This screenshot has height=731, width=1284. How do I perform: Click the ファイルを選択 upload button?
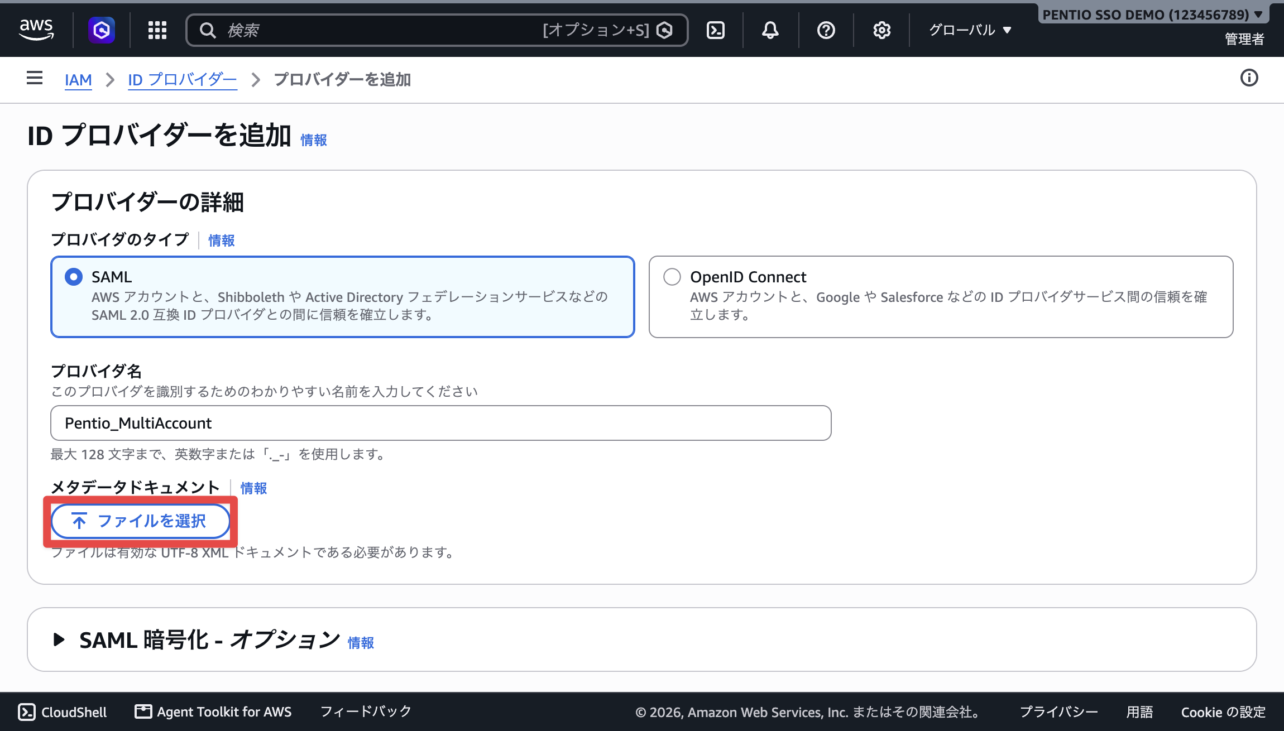[x=140, y=521]
